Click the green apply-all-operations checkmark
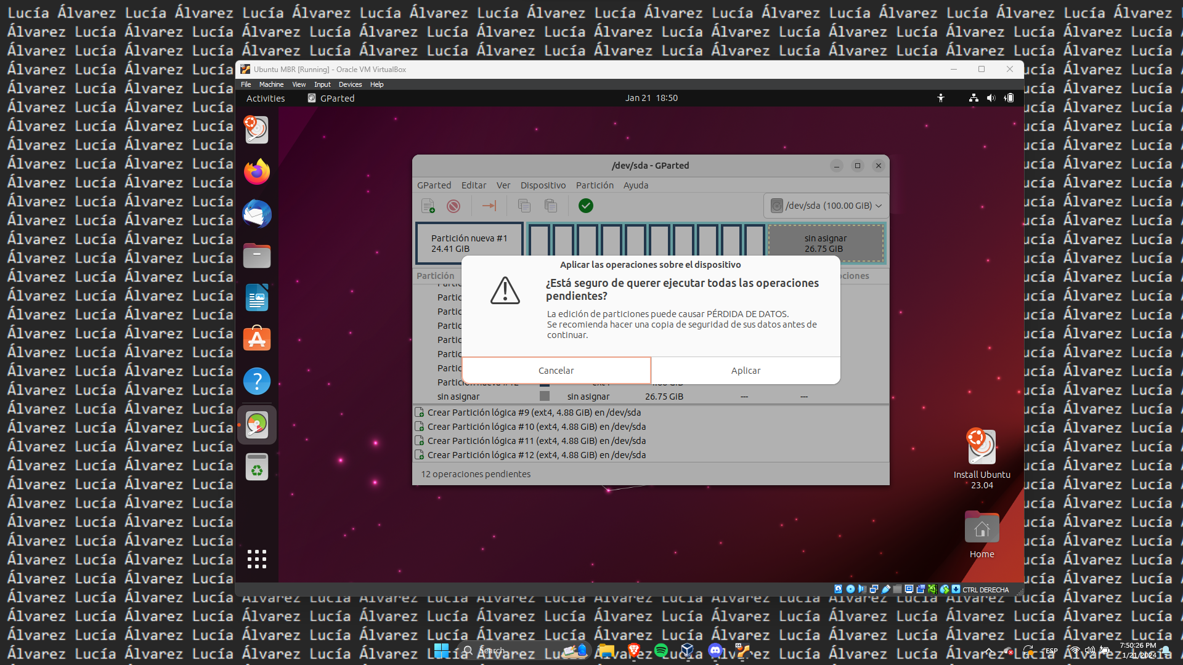This screenshot has height=665, width=1183. click(586, 206)
